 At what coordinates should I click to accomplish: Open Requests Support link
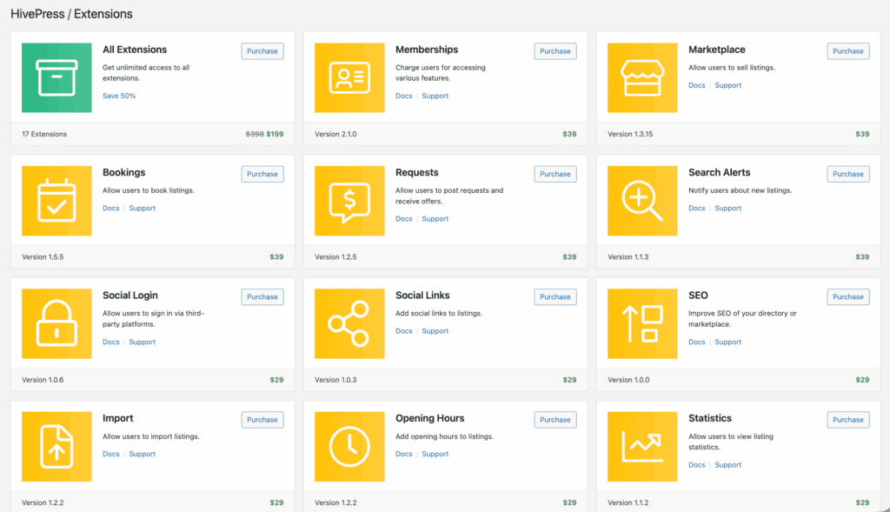pos(435,218)
